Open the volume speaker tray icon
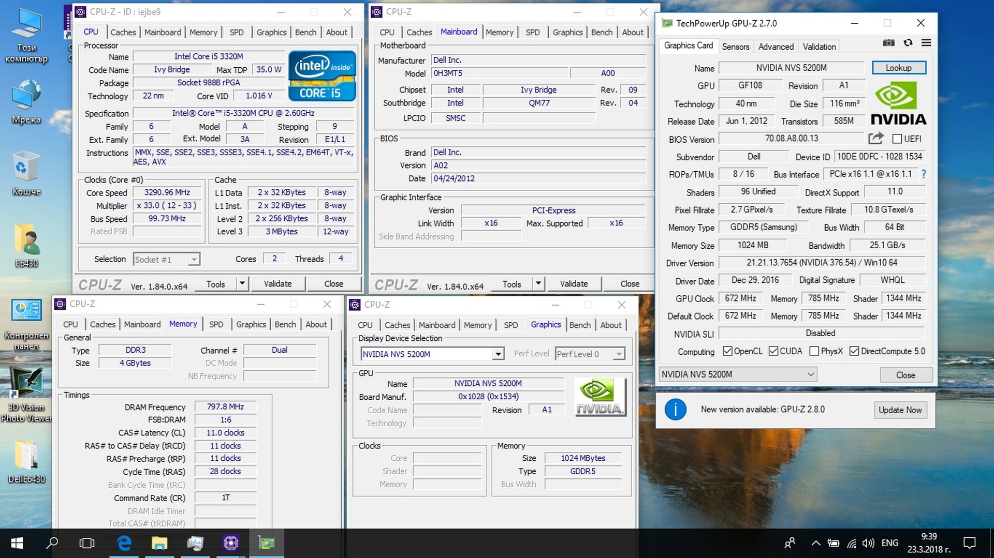This screenshot has height=558, width=994. click(868, 543)
